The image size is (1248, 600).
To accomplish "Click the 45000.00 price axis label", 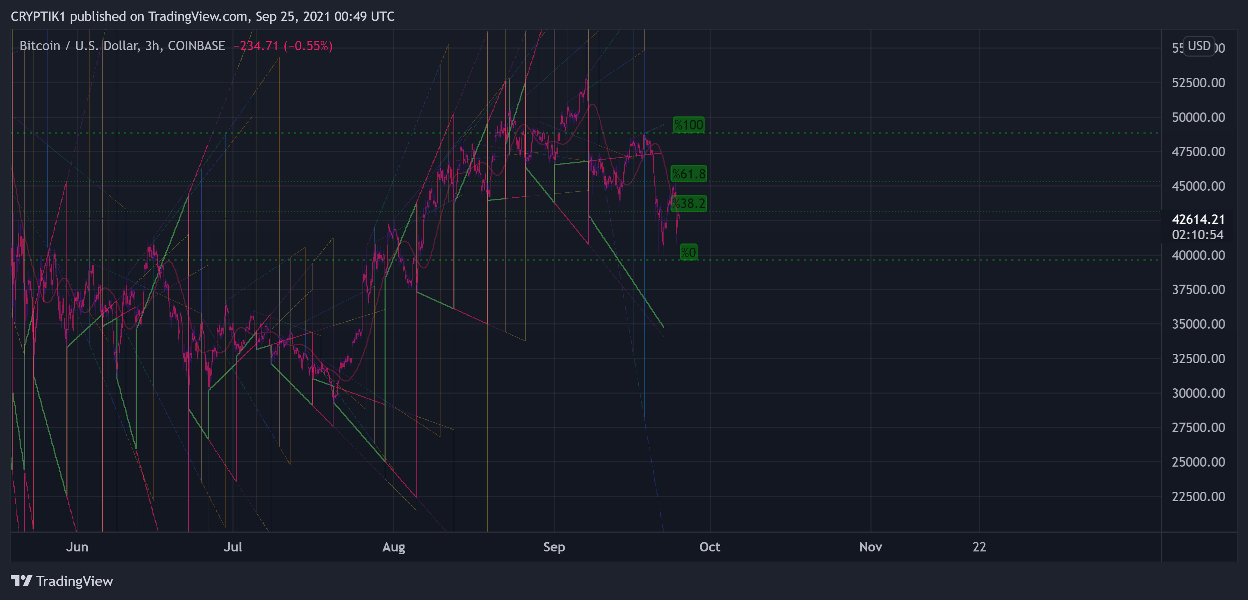I will coord(1198,186).
